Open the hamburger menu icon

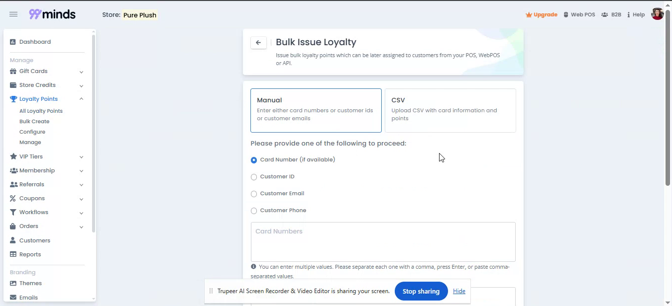13,14
